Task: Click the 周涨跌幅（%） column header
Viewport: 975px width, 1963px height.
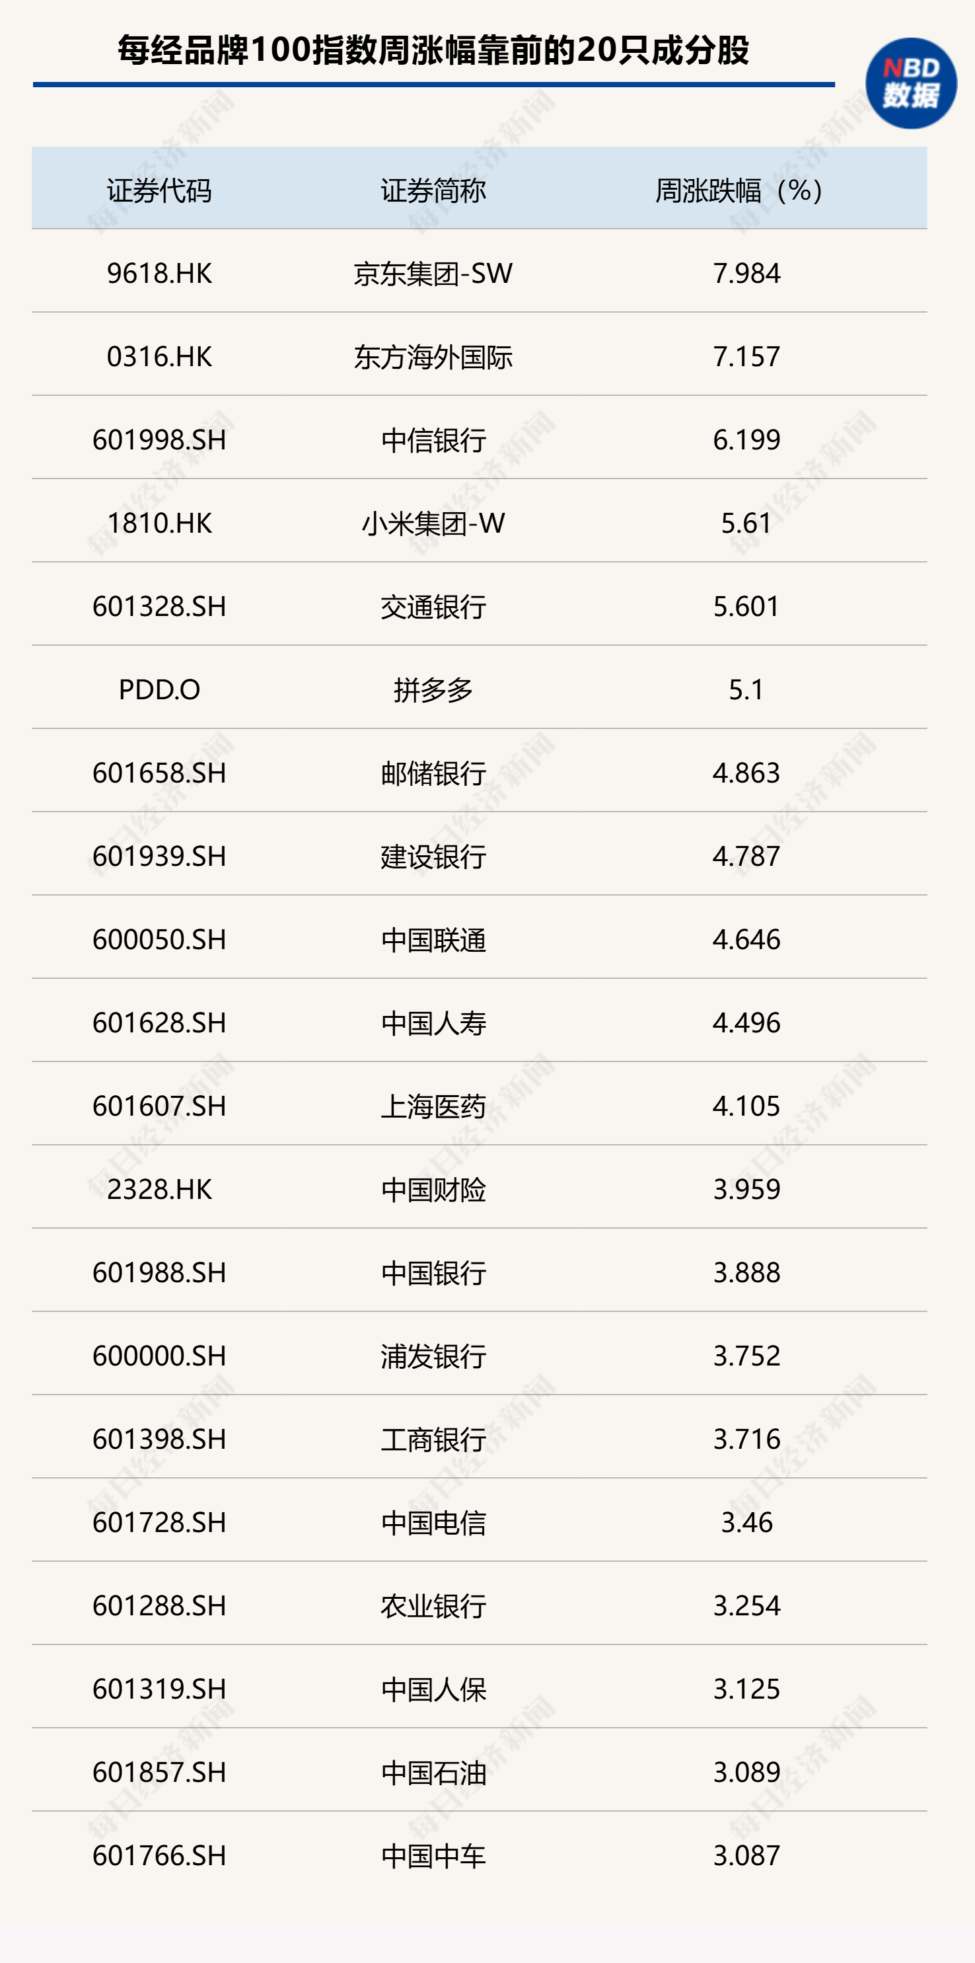Action: point(739,190)
